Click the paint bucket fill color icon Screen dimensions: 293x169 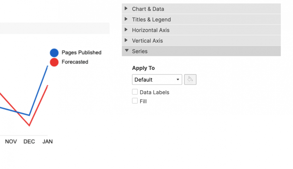click(190, 80)
